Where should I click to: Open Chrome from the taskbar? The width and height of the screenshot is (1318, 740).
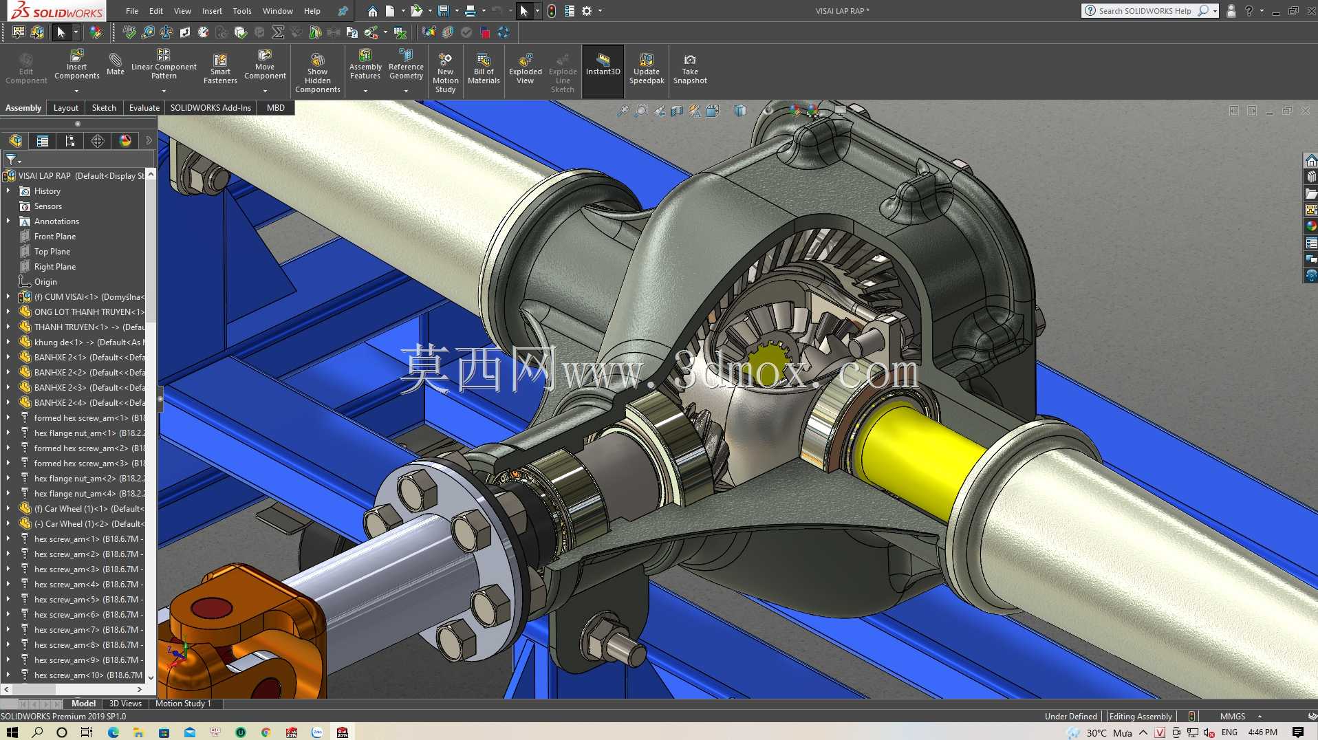(x=266, y=732)
